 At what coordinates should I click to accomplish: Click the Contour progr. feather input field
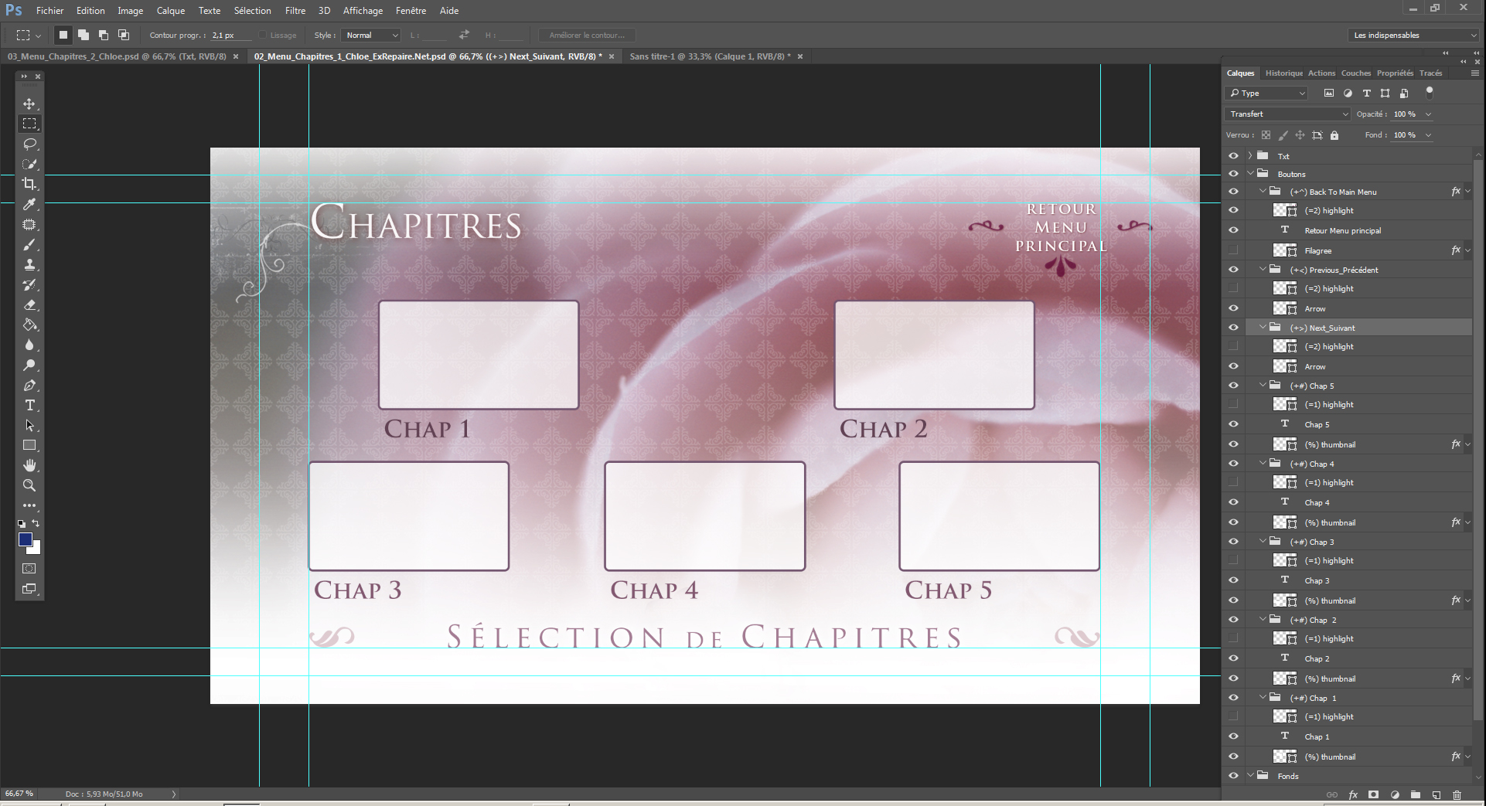click(230, 36)
